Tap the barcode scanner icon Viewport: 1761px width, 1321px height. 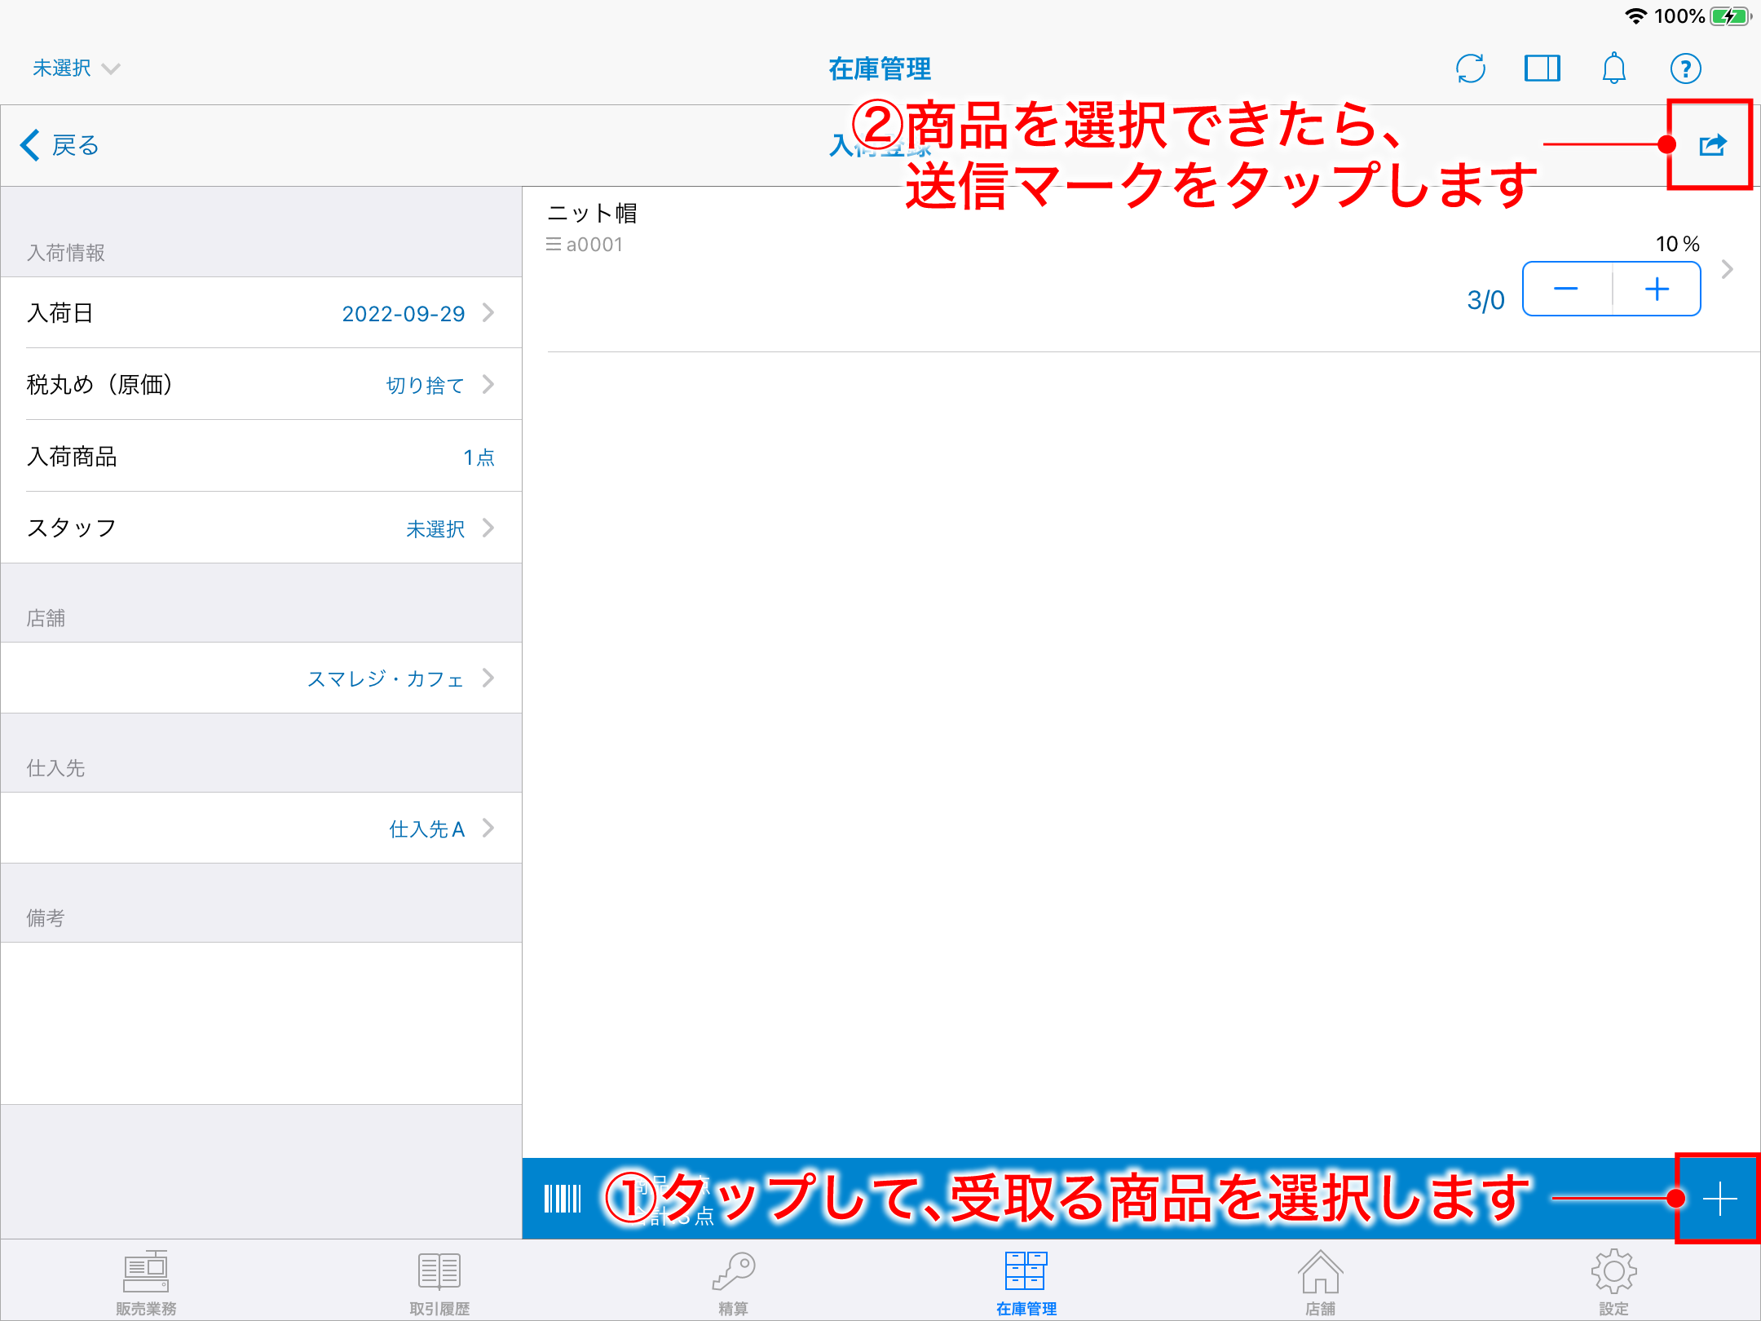(563, 1199)
